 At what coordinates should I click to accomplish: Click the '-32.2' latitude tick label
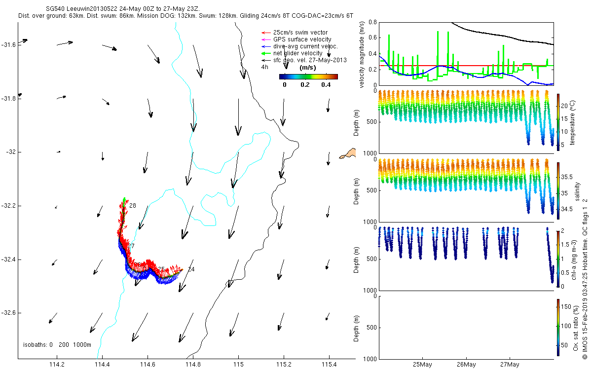(x=9, y=205)
